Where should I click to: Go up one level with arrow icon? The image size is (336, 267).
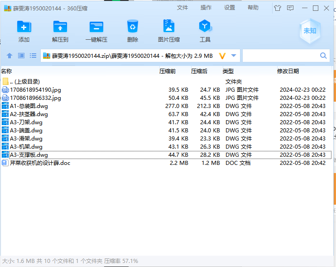click(x=10, y=56)
